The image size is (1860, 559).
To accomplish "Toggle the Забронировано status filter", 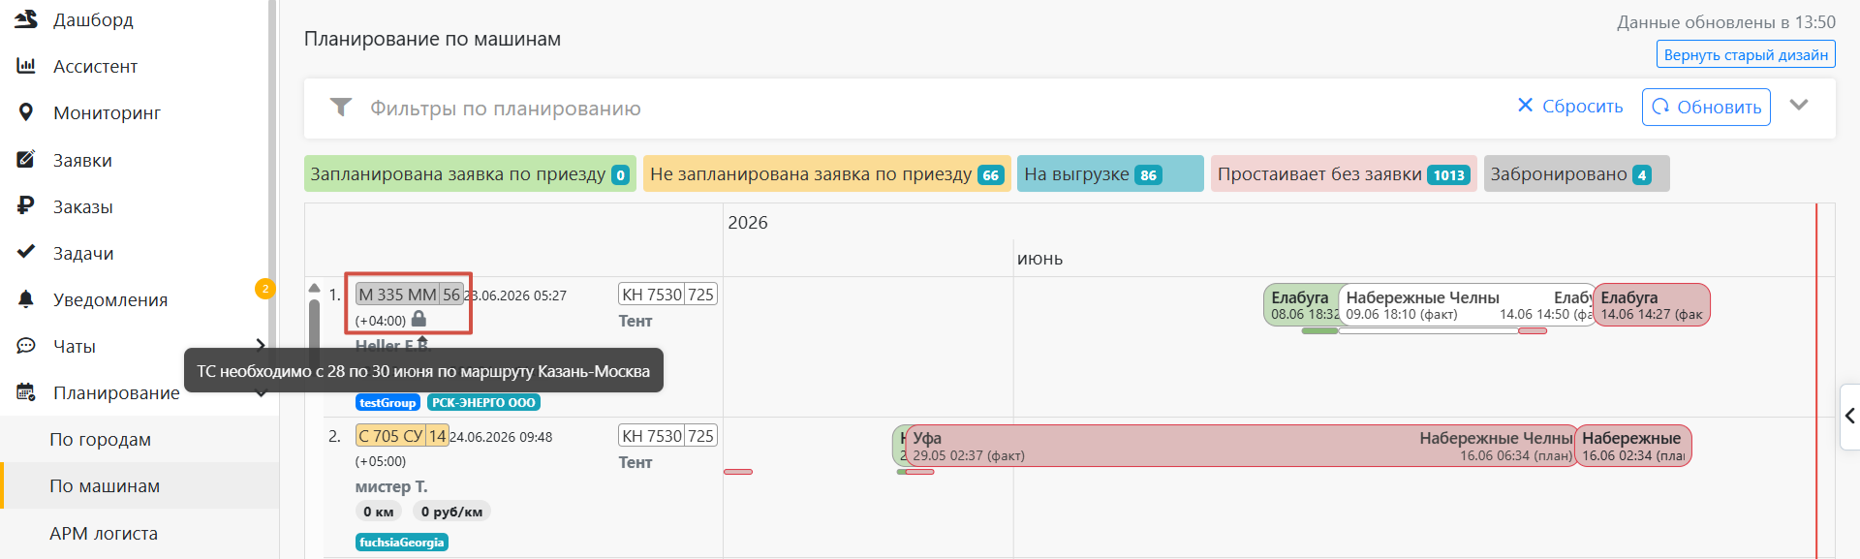I will [1576, 174].
